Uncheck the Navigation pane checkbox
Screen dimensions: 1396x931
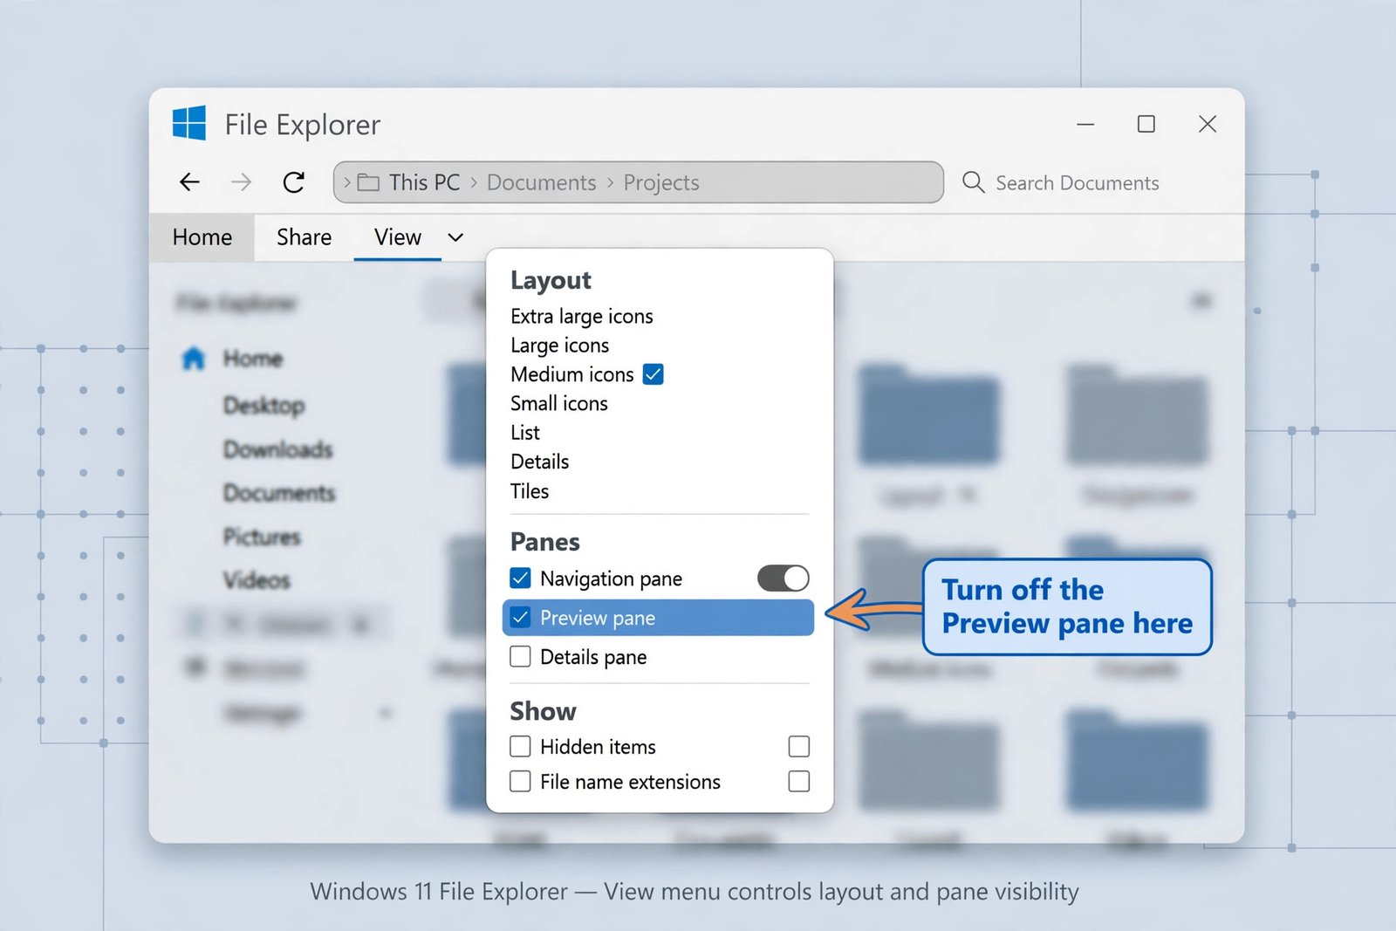(520, 578)
